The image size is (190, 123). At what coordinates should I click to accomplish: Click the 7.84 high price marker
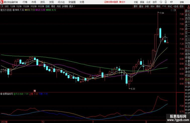point(162,13)
